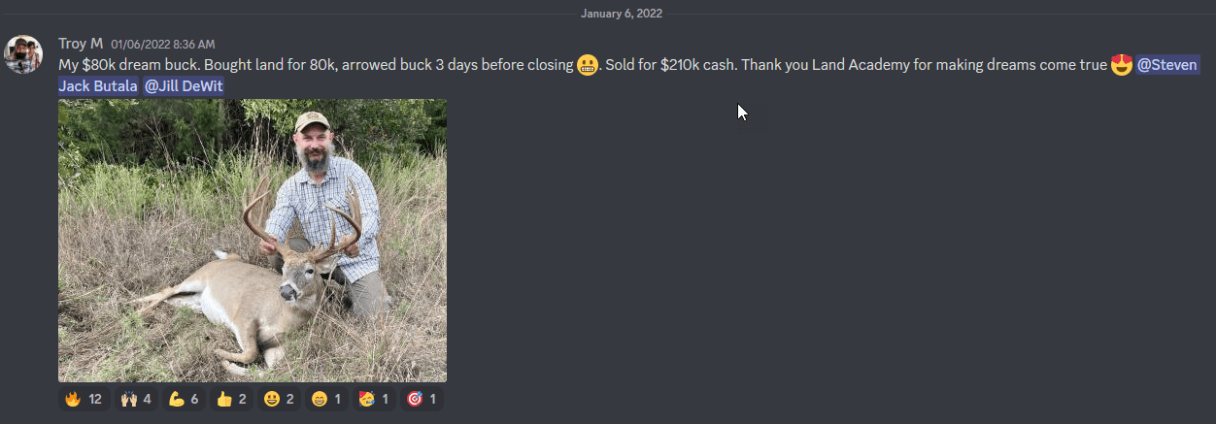Select the bullseye dart reaction
Screen dimensions: 1216x424
(x=422, y=399)
